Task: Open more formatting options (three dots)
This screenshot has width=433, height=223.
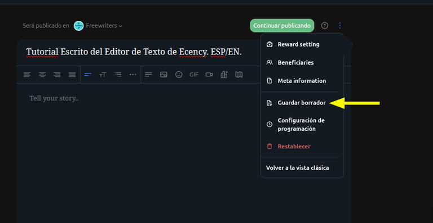Action: click(133, 75)
